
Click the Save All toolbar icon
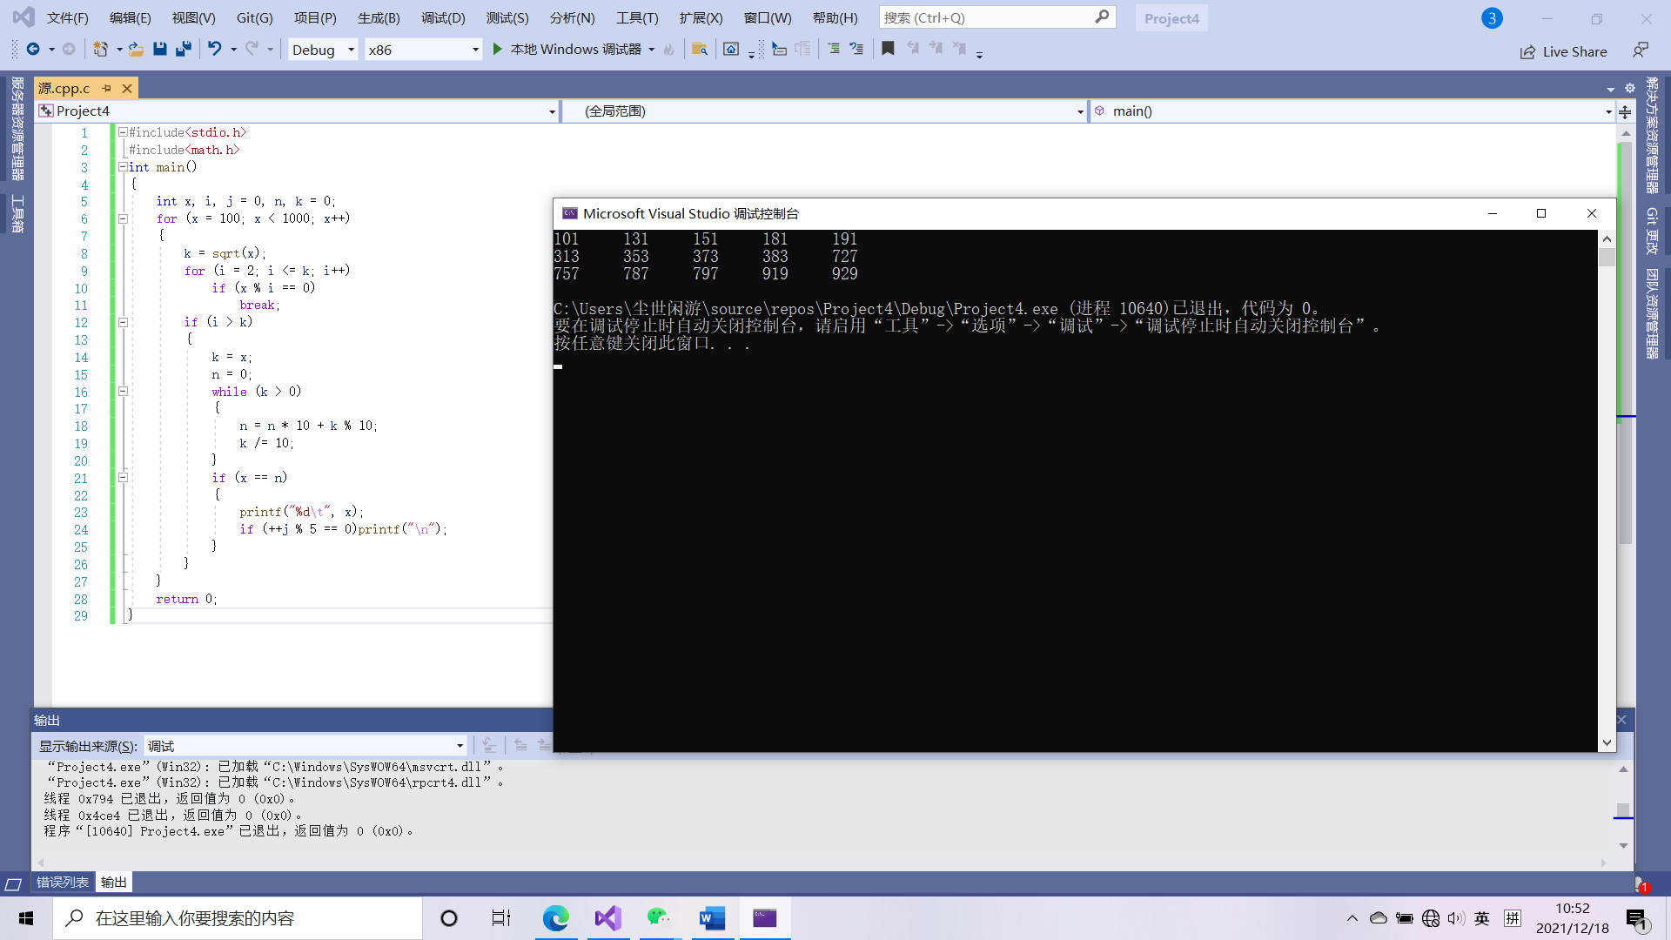coord(183,50)
